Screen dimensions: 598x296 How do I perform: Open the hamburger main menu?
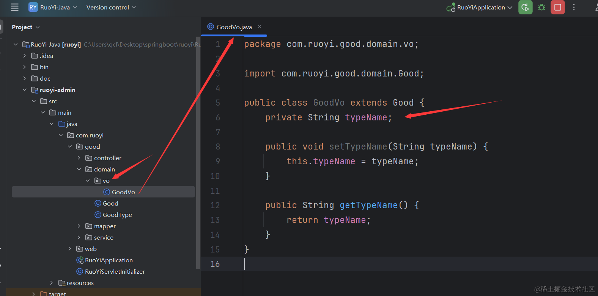point(14,7)
